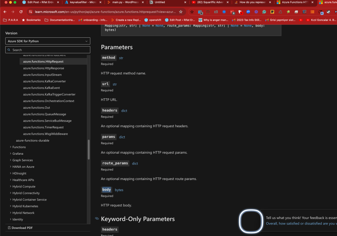Switch to the Untitled Notion tab
337x236 pixels.
tap(160, 2)
